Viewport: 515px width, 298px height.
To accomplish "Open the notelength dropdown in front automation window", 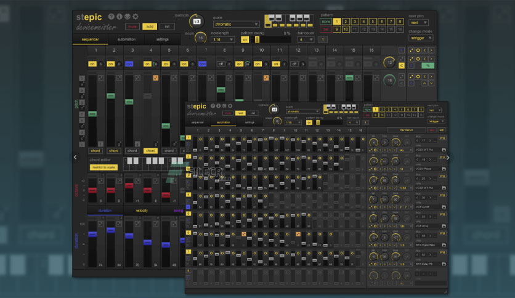I will coord(293,123).
